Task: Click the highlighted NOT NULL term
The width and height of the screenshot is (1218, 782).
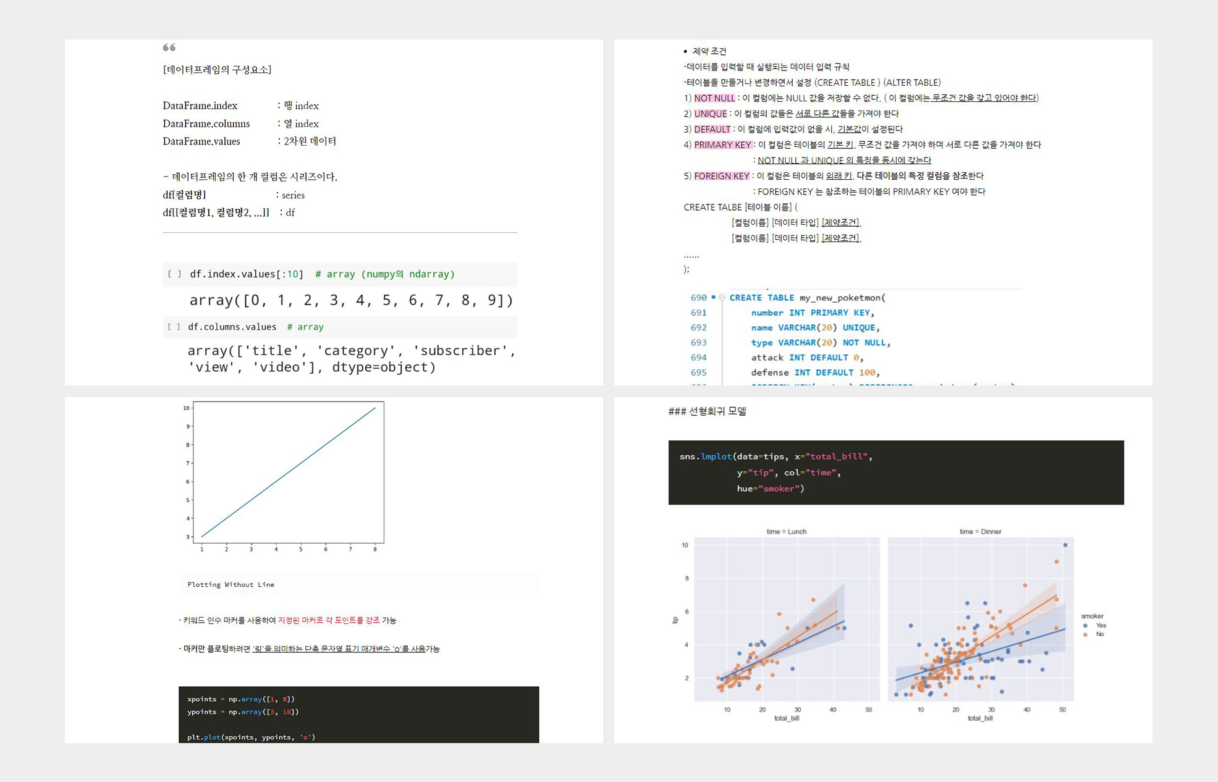Action: [x=714, y=98]
